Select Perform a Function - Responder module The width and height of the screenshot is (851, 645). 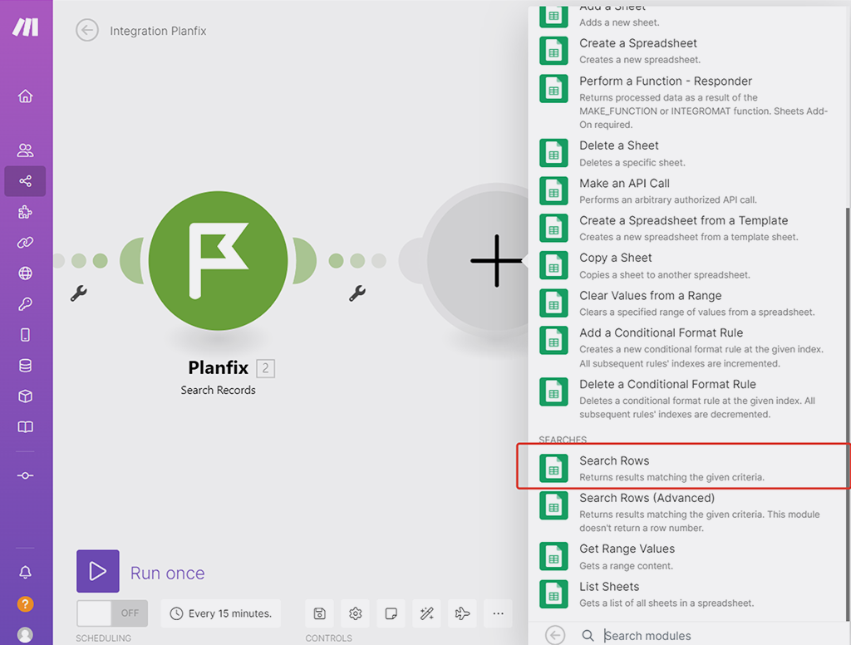tap(686, 102)
